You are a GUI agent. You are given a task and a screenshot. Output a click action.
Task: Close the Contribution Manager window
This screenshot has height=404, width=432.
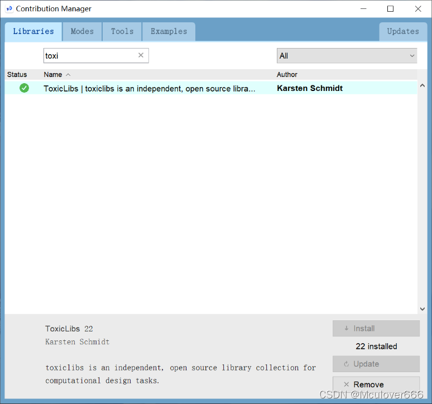(x=418, y=9)
